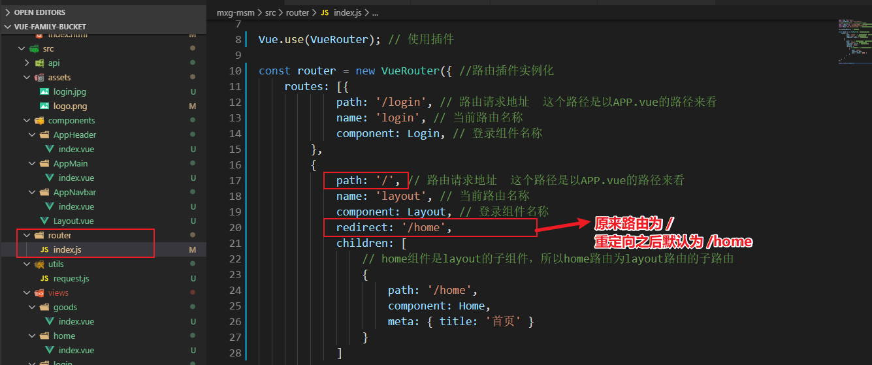Click the 'component: Layout,' code

point(395,212)
